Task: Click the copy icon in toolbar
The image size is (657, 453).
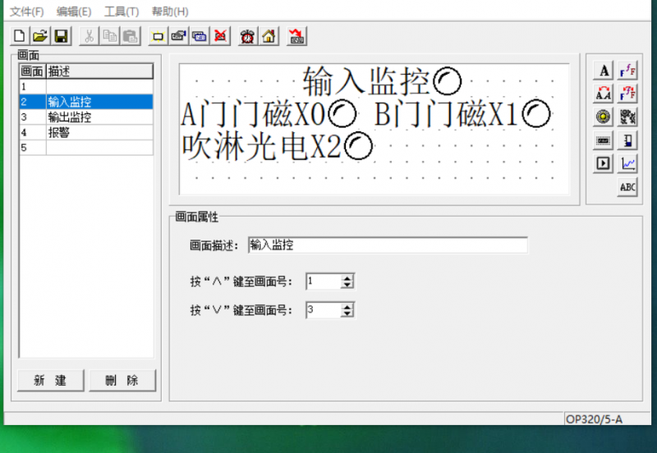Action: click(110, 36)
